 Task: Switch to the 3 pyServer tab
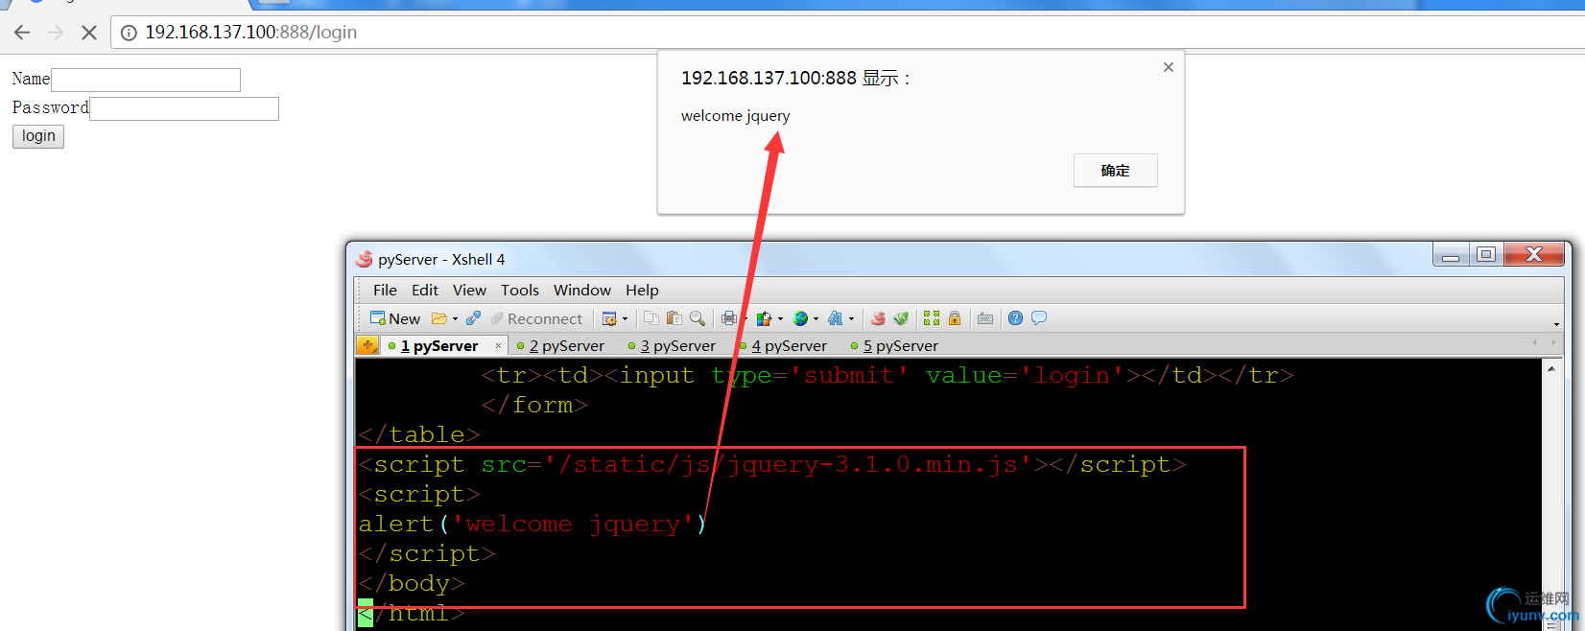(673, 346)
